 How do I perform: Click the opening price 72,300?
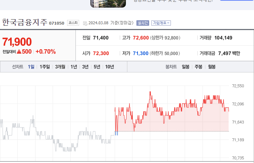101,53
